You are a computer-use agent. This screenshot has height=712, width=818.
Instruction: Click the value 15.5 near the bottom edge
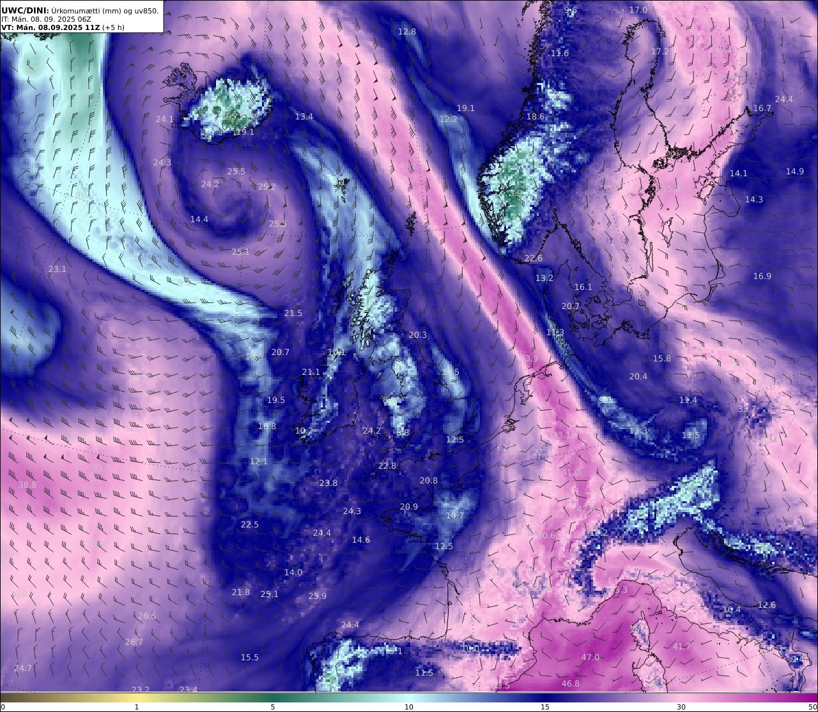[x=250, y=657]
